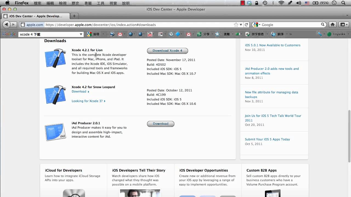The height and width of the screenshot is (197, 351).
Task: Open the 編輯 (Edit) menu
Action: click(50, 3)
